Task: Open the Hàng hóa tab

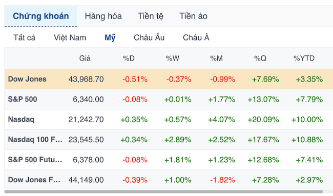Action: (103, 16)
